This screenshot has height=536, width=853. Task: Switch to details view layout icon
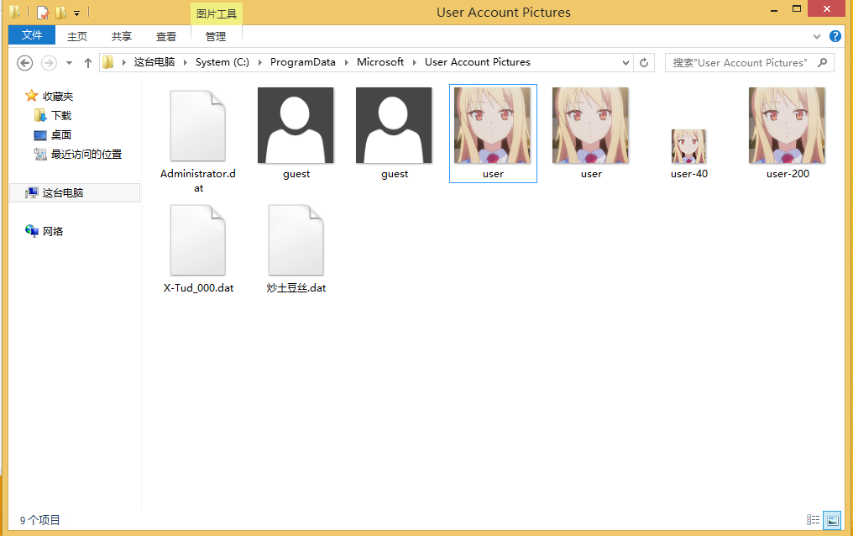[x=813, y=520]
